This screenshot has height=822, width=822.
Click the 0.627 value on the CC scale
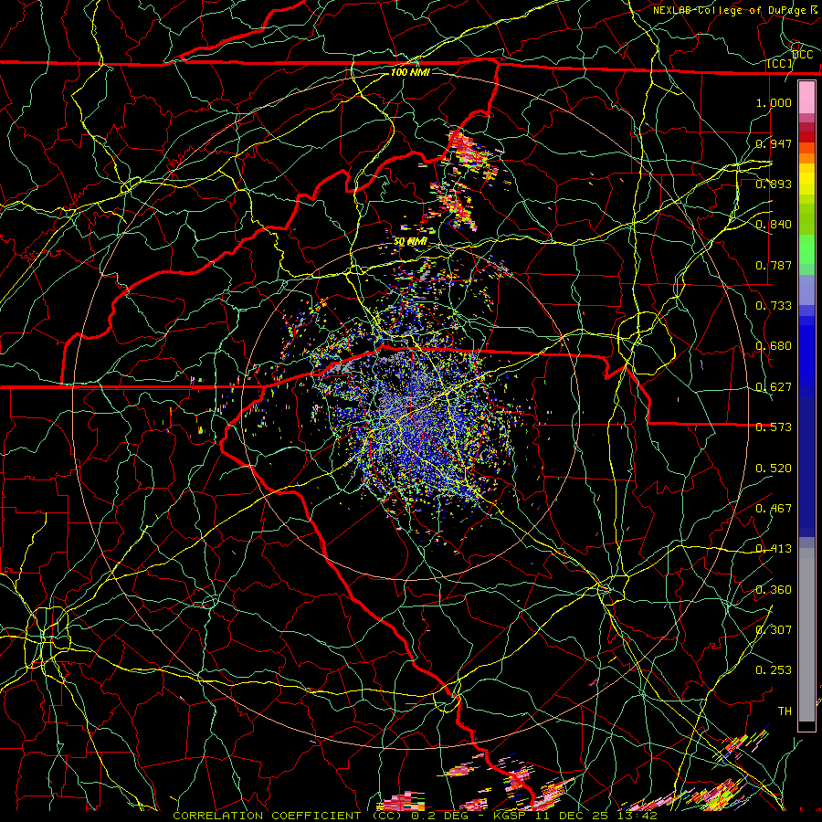774,387
